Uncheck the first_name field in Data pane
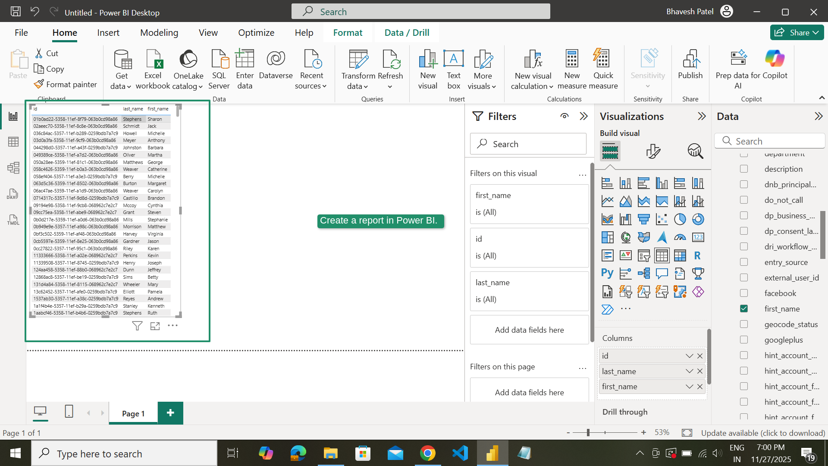Screen dimensions: 828x466 tap(744, 309)
